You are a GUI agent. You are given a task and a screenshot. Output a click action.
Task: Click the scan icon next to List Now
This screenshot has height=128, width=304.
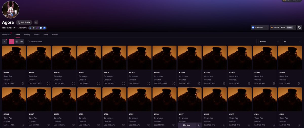(x=199, y=125)
